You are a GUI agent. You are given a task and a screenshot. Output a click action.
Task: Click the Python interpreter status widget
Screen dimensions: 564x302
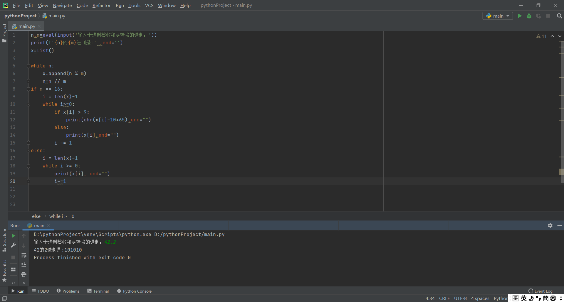click(x=501, y=298)
